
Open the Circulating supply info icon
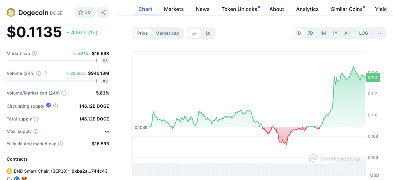coord(56,106)
